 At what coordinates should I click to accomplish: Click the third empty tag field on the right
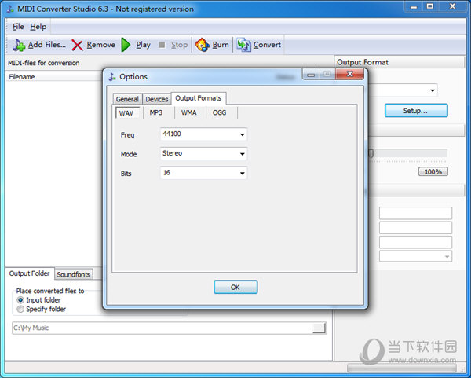(416, 242)
